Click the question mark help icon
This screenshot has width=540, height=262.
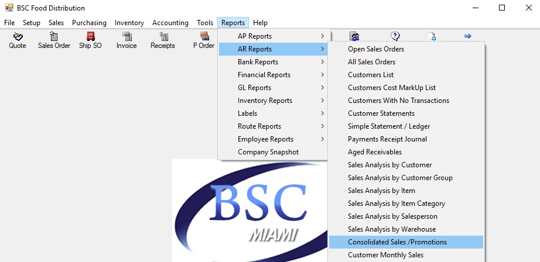click(x=395, y=36)
